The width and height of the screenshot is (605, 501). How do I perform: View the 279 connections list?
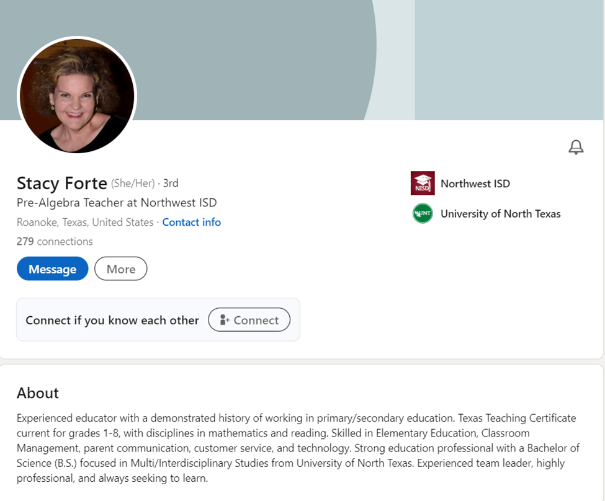tap(55, 241)
